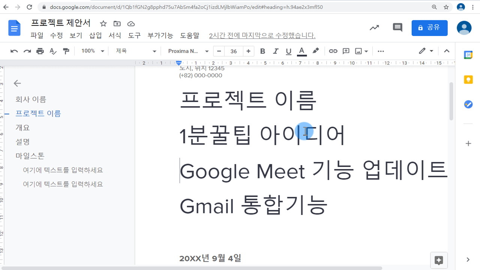This screenshot has height=270, width=480.
Task: Click the Gmail 통합기능 heading text
Action: pyautogui.click(x=253, y=205)
